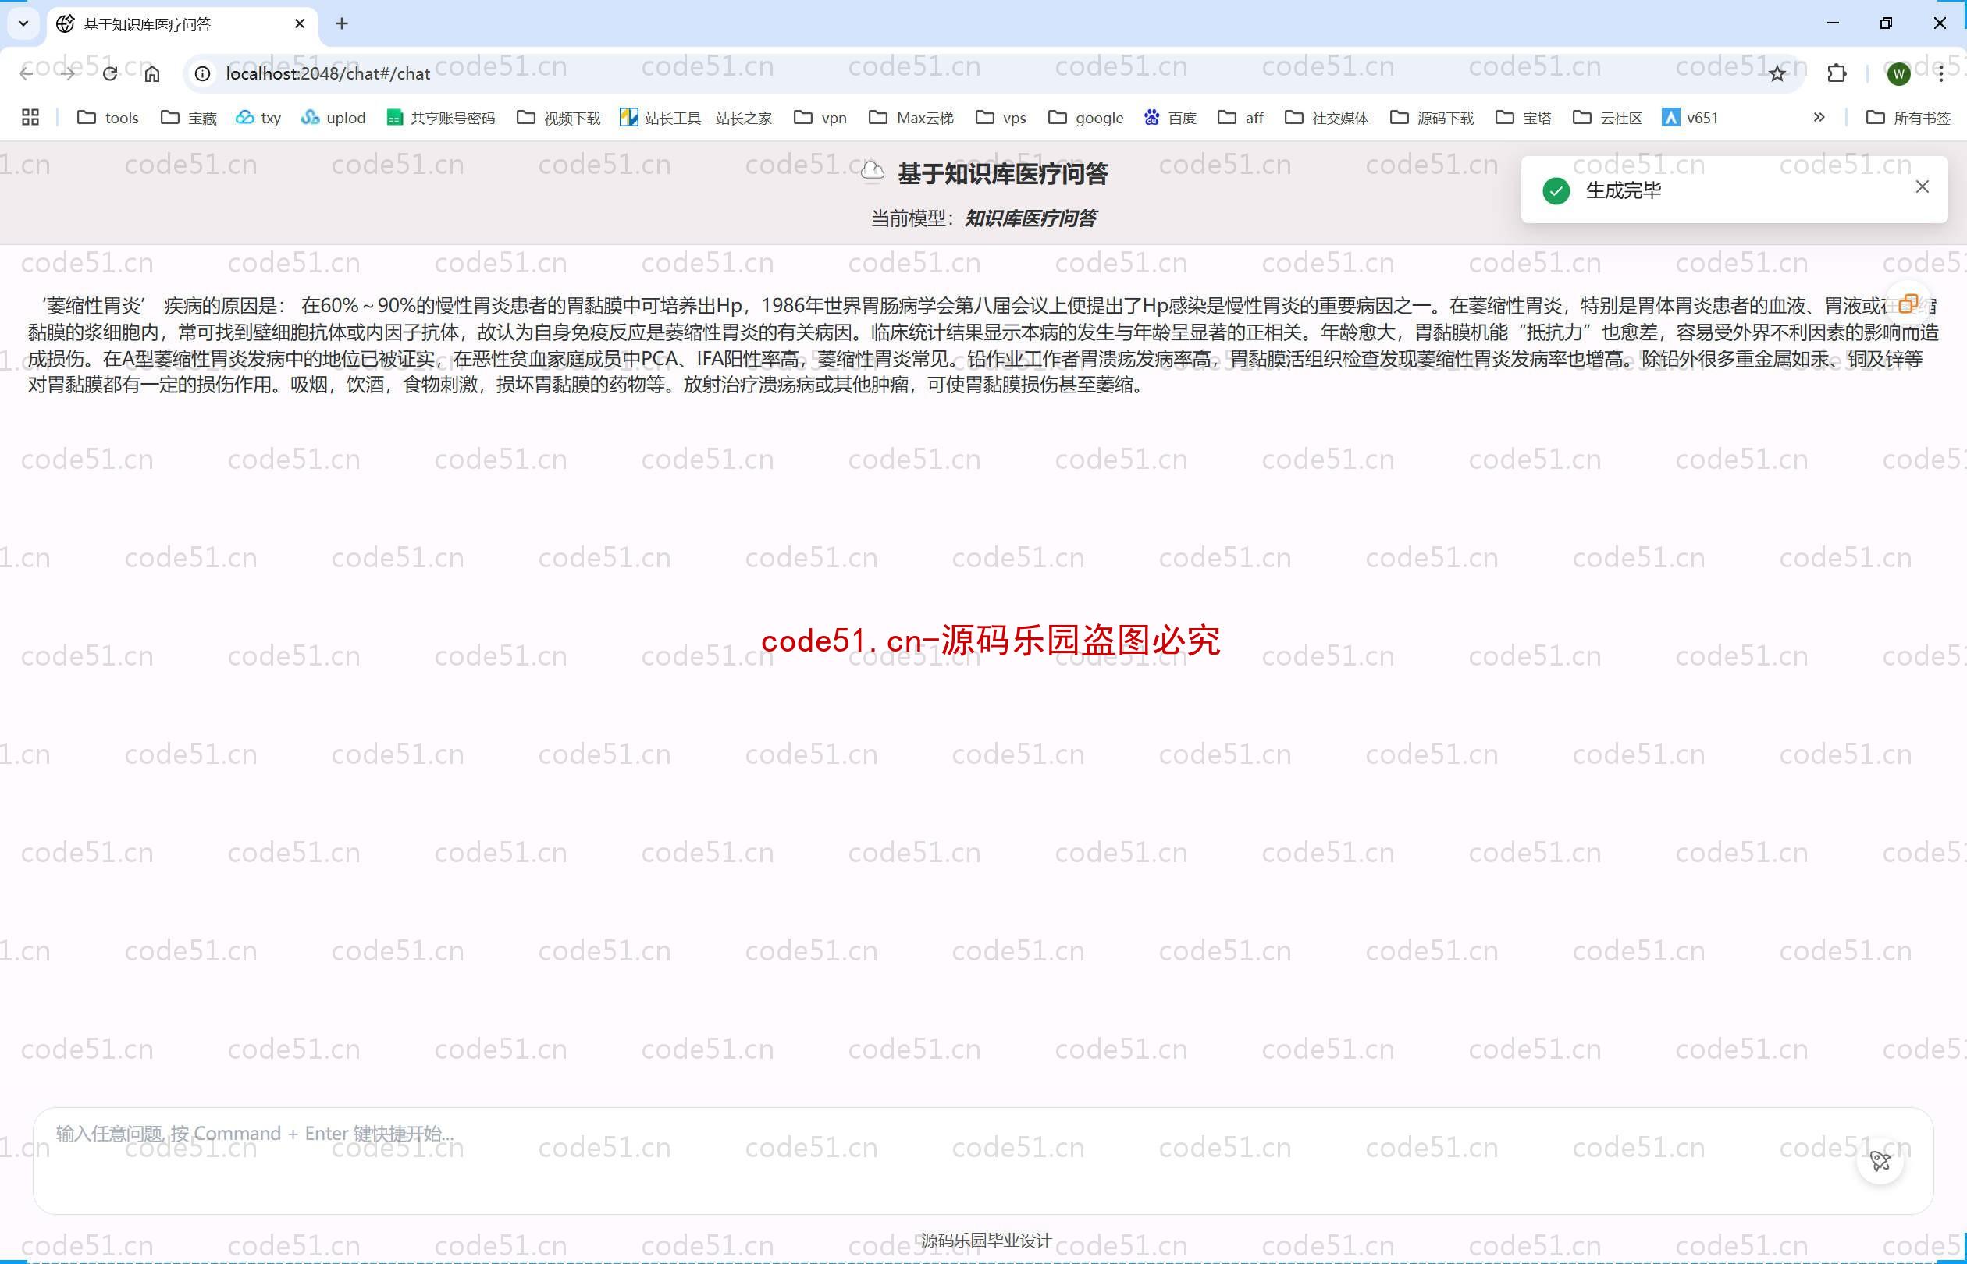Open the uplod bookmark
This screenshot has height=1264, width=1967.
click(333, 117)
